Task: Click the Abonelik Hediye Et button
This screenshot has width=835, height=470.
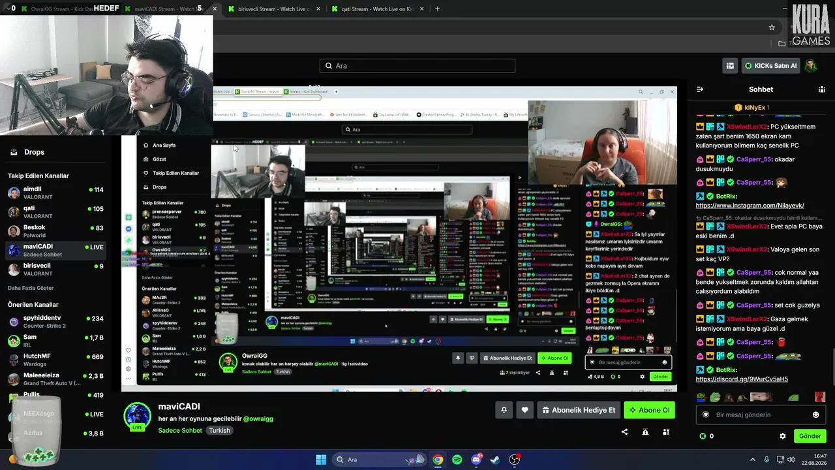Action: pos(579,410)
